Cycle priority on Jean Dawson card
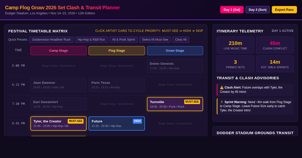Screen dimensions: 302x158 tap(58, 85)
